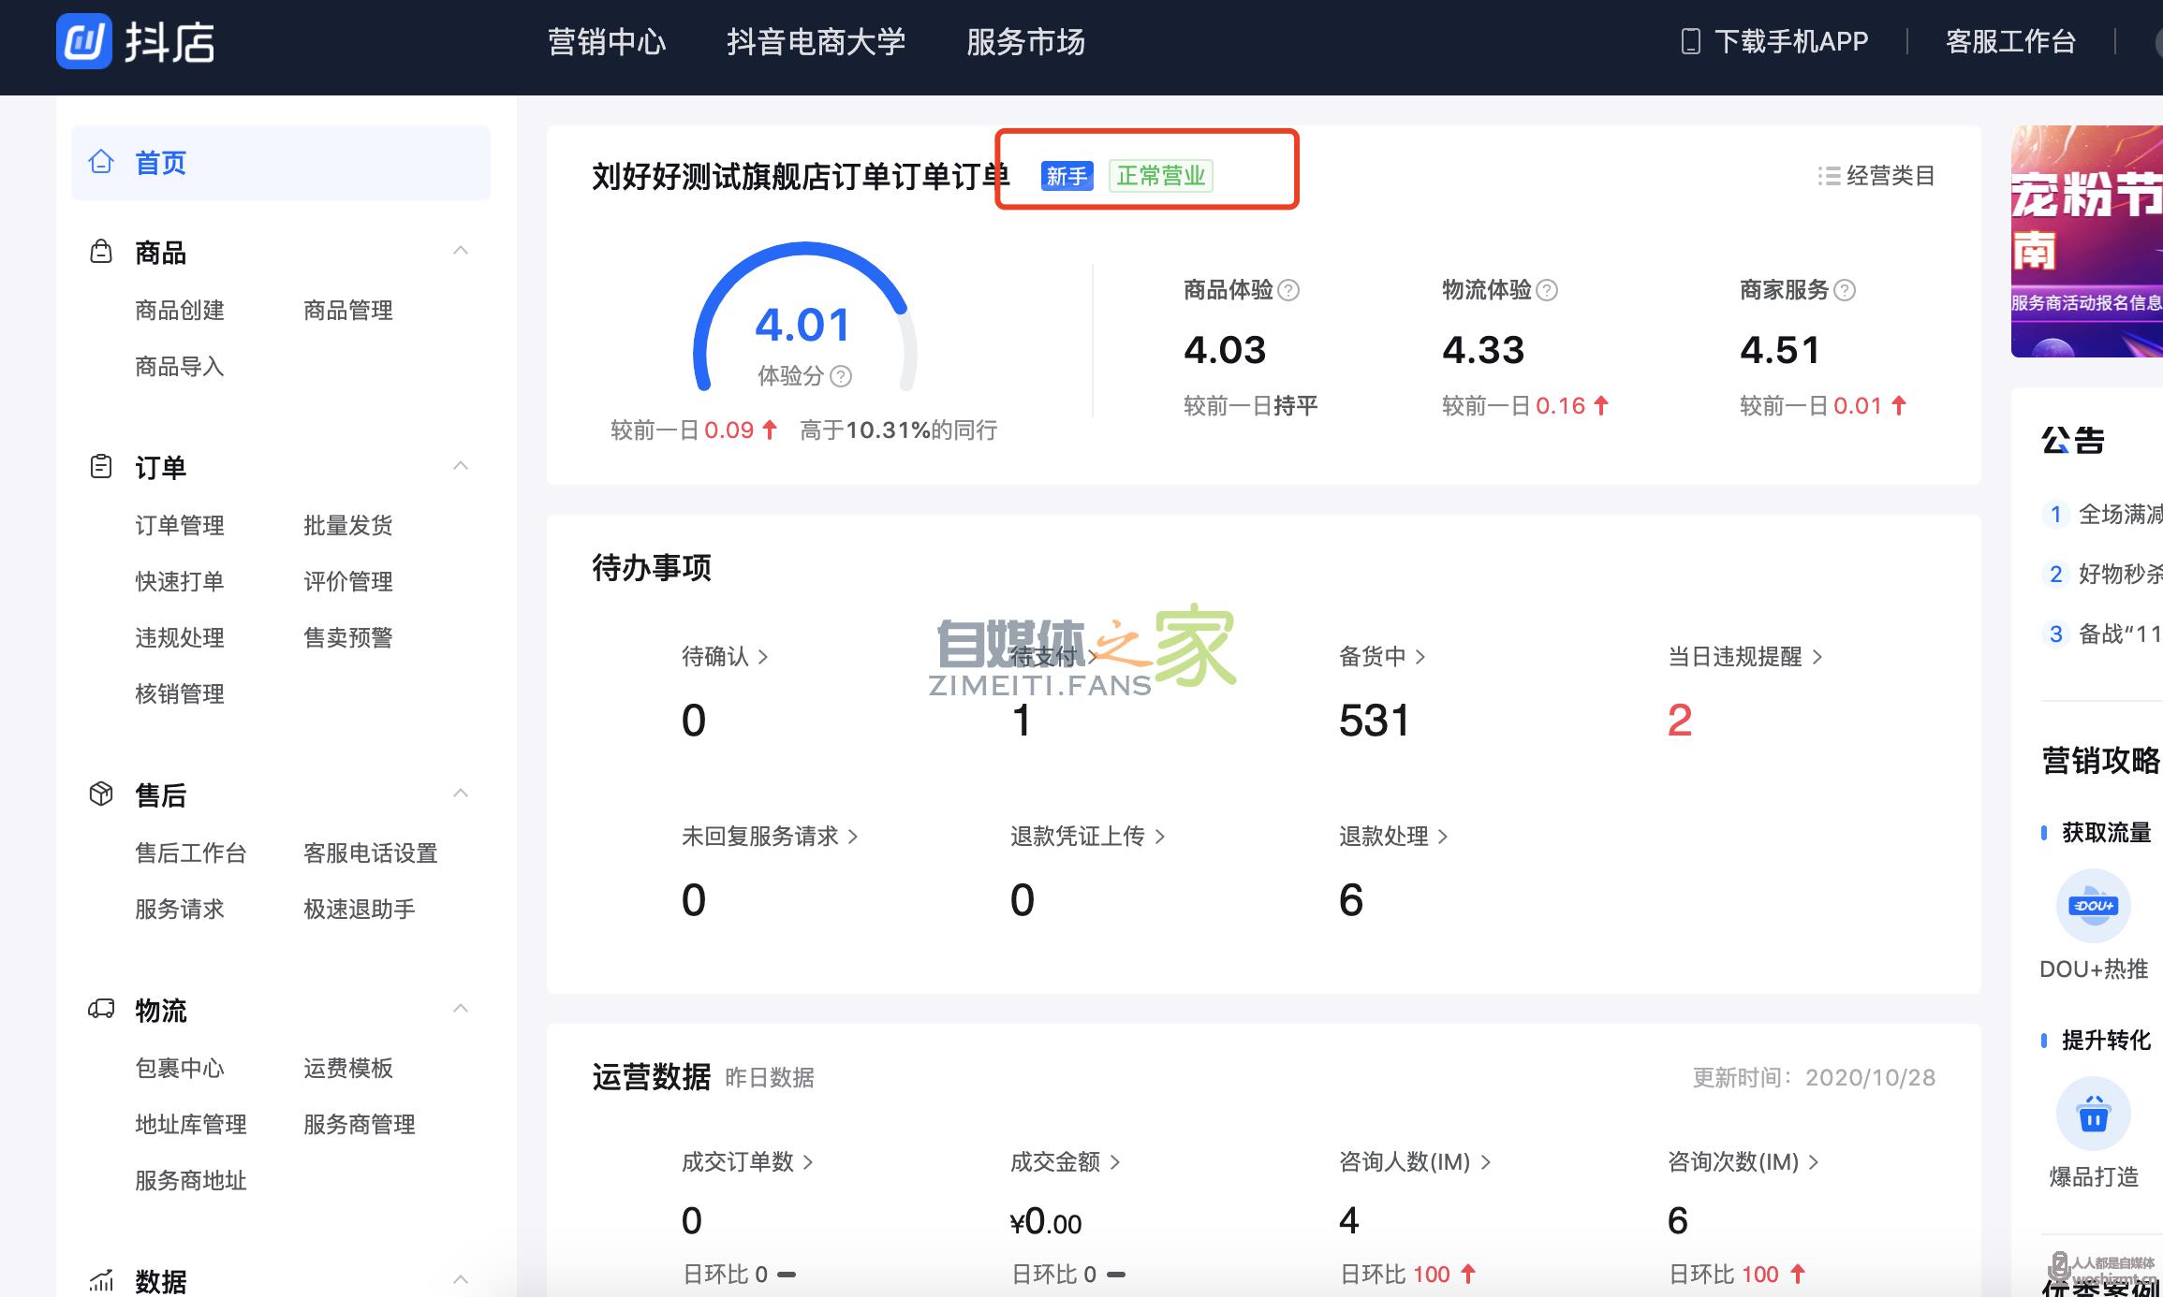This screenshot has height=1297, width=2163.
Task: Open the 客服工作台 workbench
Action: 2010,41
